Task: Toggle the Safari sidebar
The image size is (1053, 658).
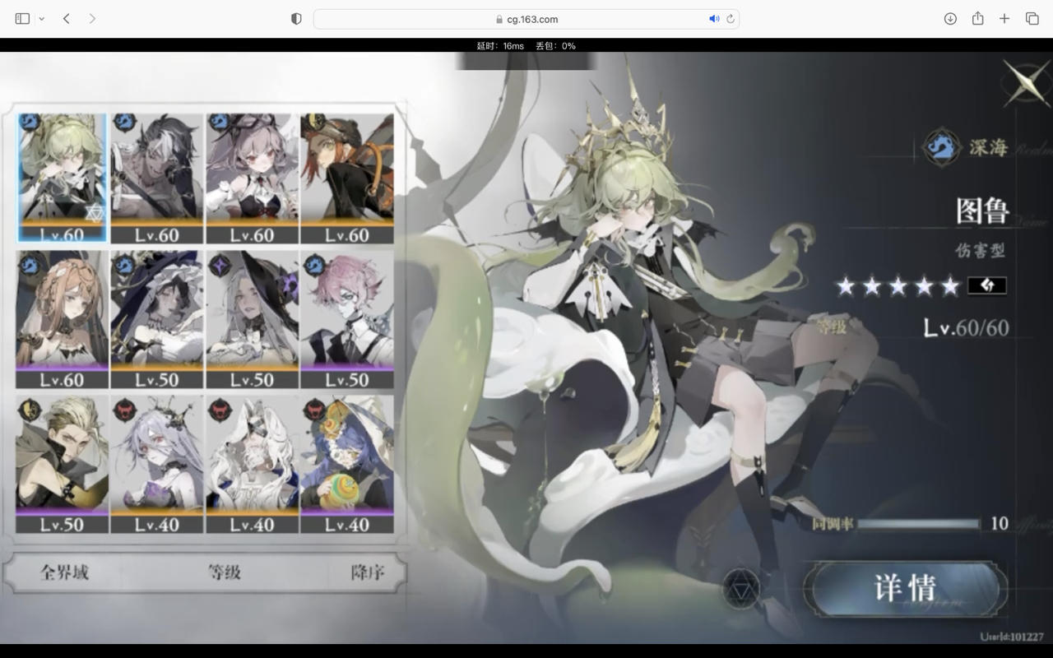Action: tap(22, 18)
